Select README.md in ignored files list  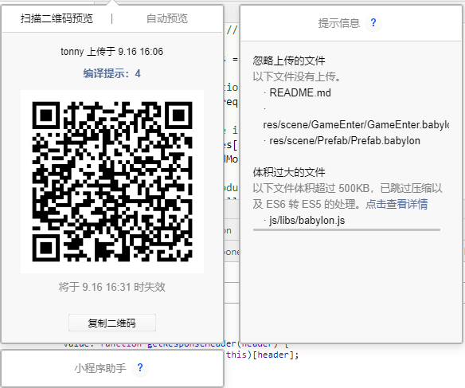pos(300,93)
